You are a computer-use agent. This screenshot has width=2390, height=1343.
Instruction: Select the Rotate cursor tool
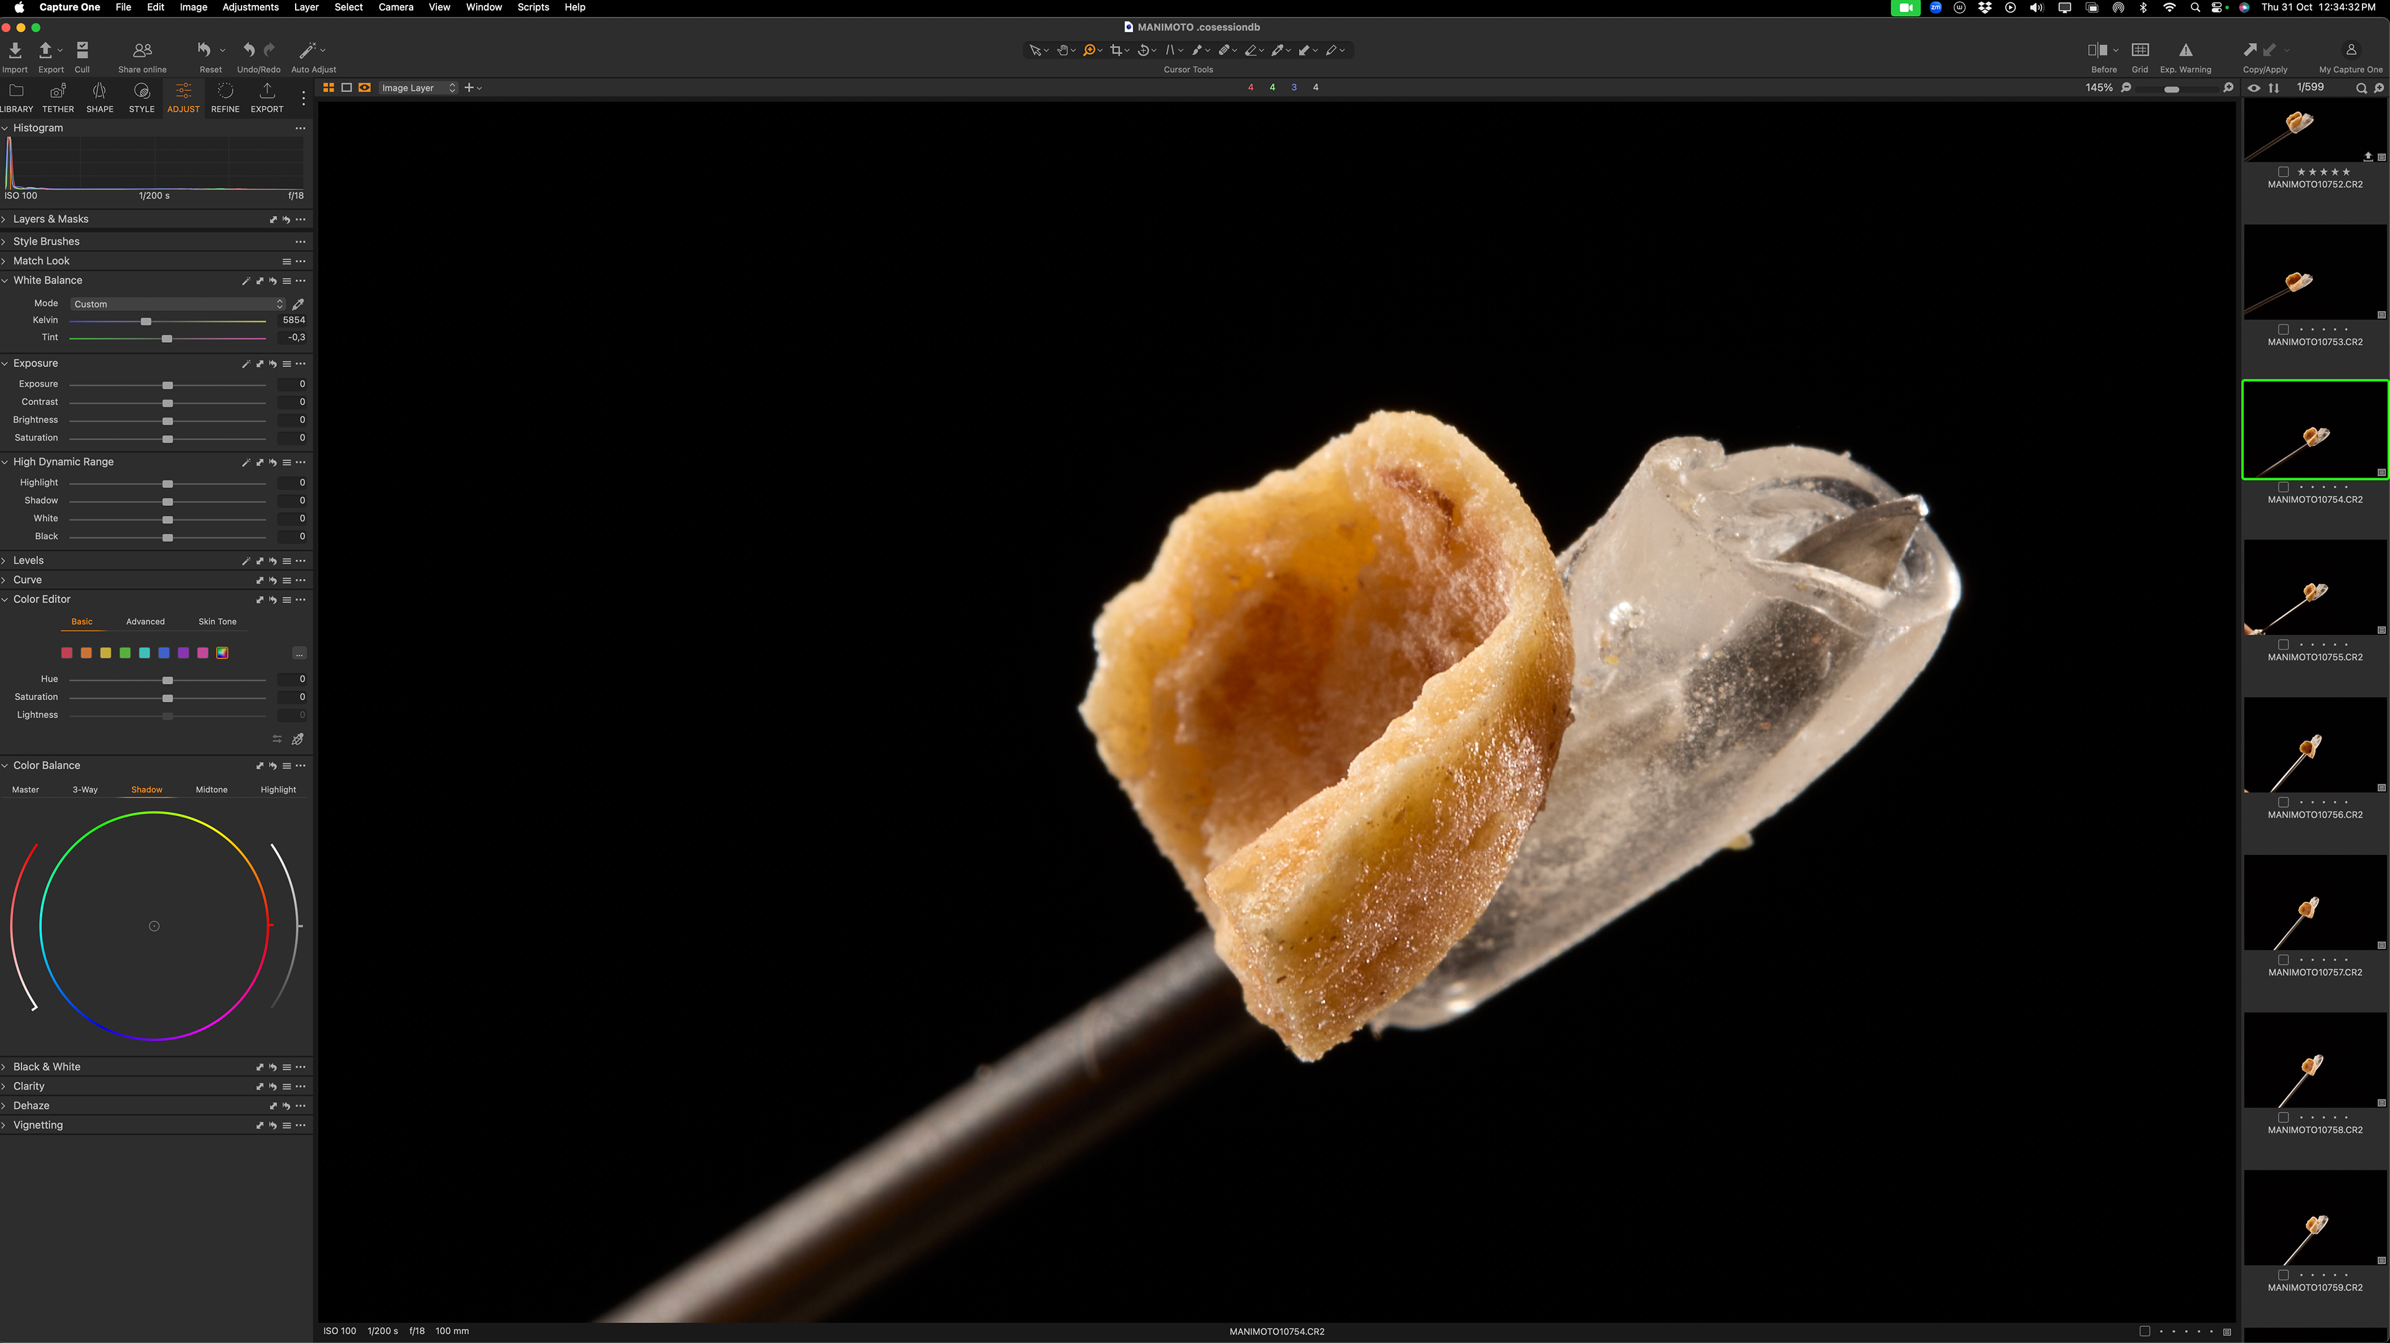1143,50
